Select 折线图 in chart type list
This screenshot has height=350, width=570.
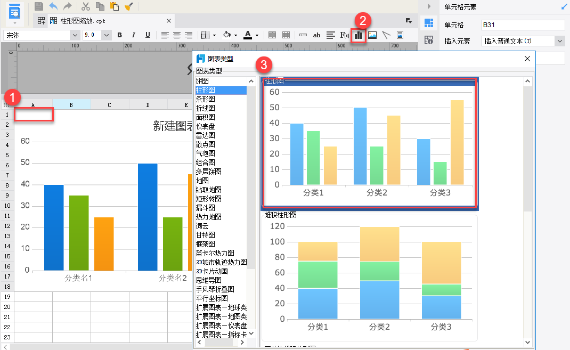tap(206, 108)
